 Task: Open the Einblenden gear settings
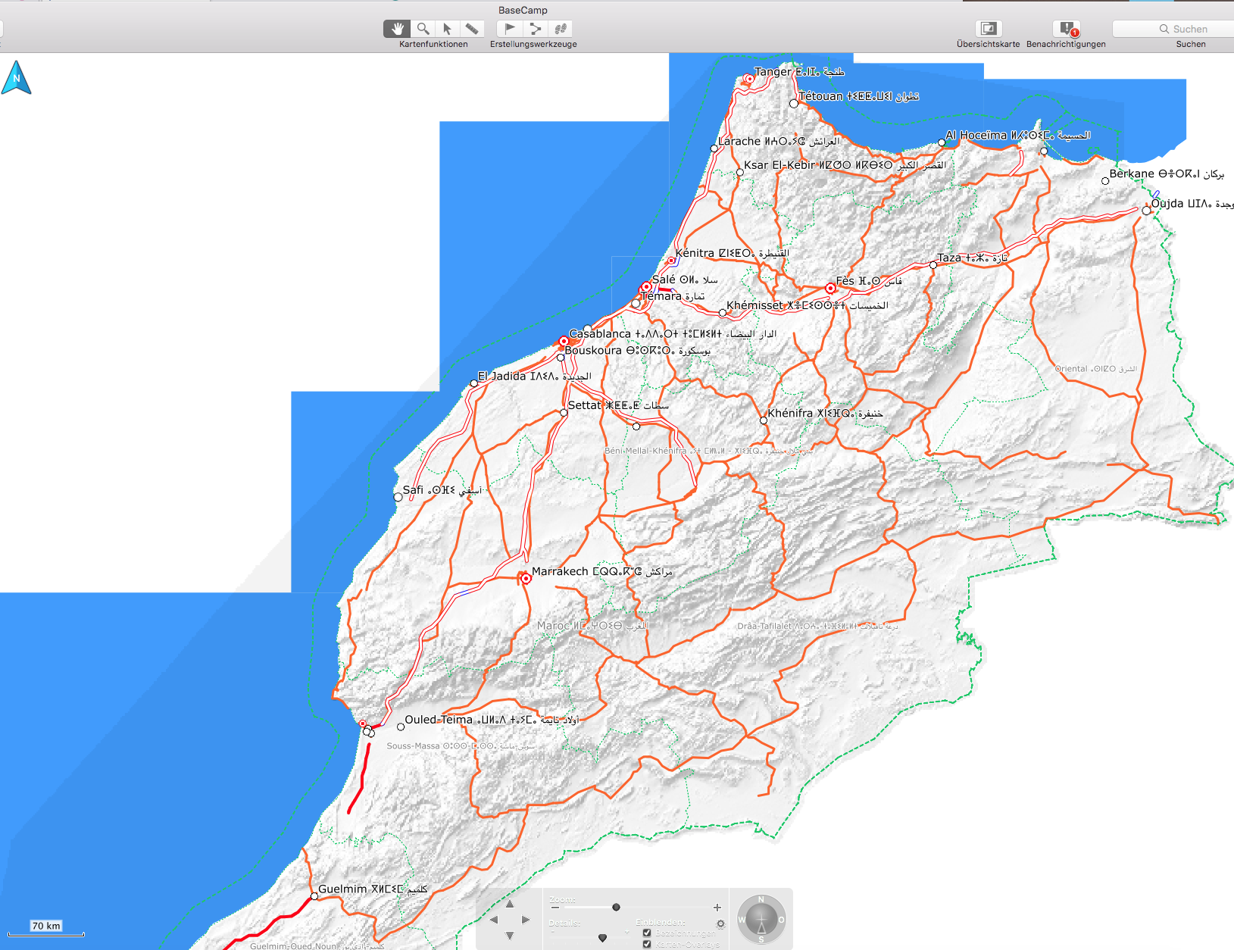(720, 923)
